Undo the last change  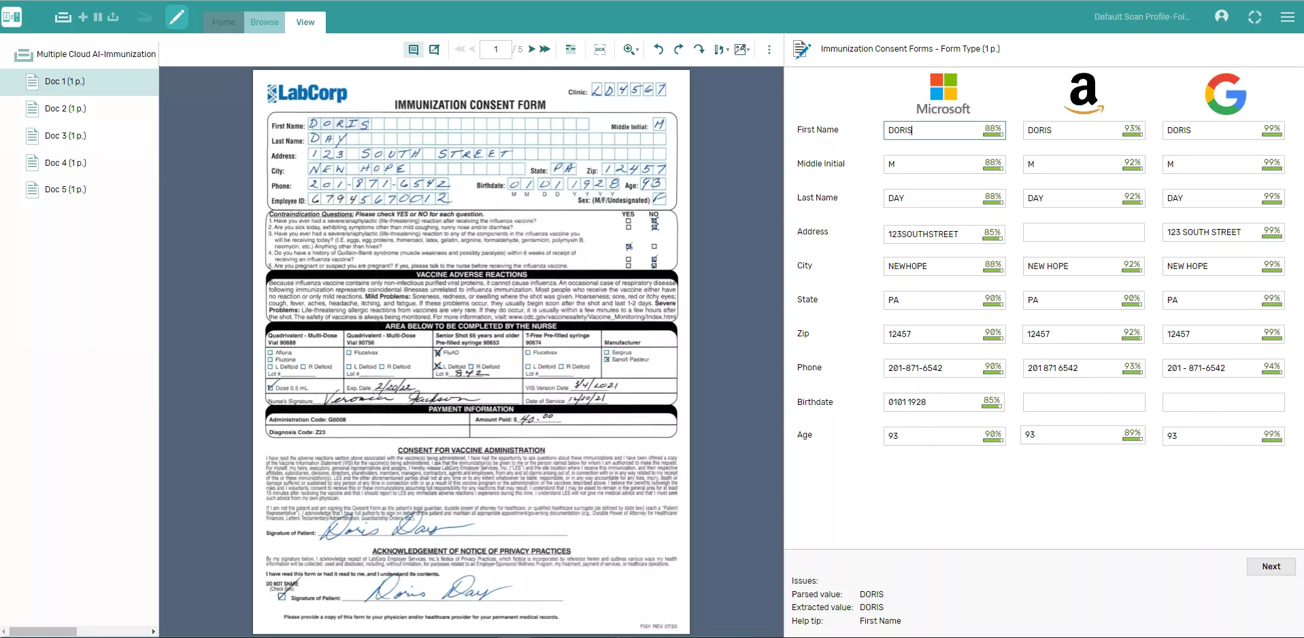pos(657,49)
